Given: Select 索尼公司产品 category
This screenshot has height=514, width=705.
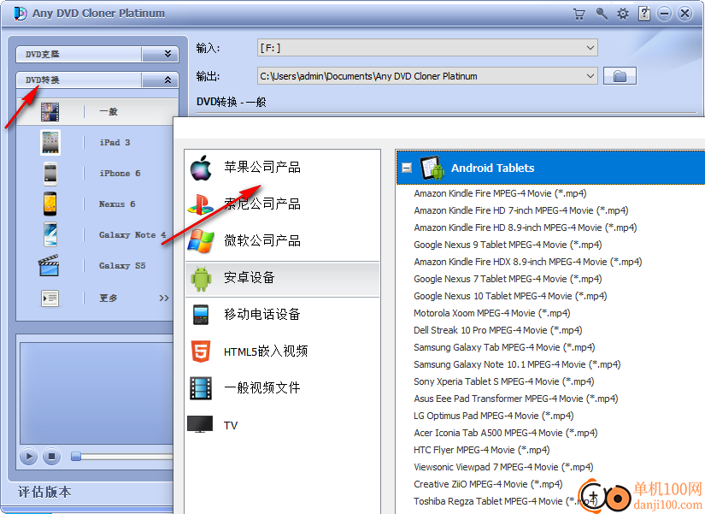Looking at the screenshot, I should click(x=262, y=204).
